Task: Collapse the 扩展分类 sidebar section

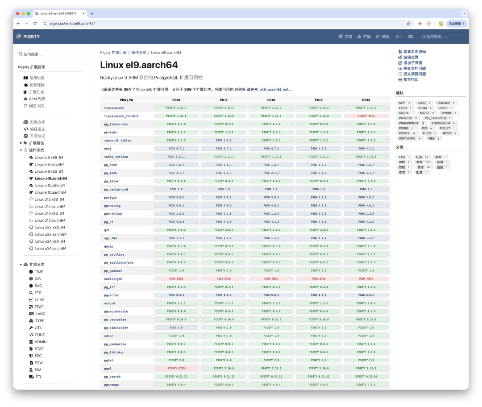Action: (x=21, y=264)
